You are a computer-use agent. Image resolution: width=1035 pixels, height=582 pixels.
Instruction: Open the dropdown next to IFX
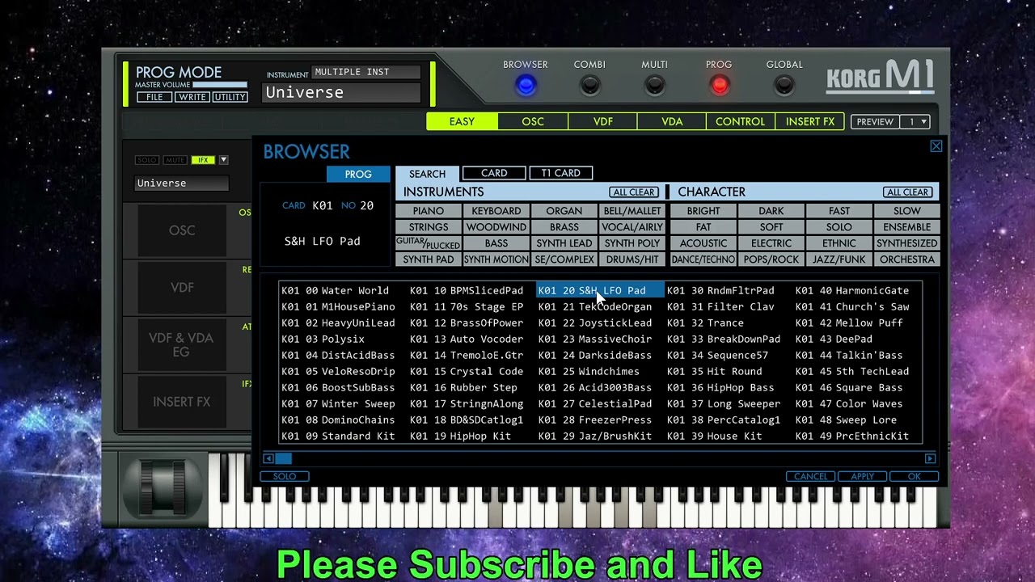(224, 160)
